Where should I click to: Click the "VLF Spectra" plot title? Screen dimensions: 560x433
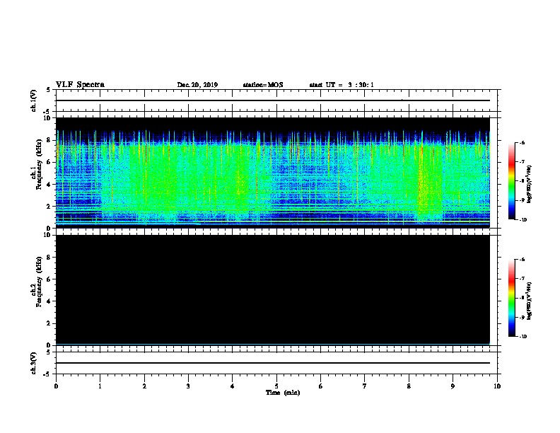(x=80, y=85)
